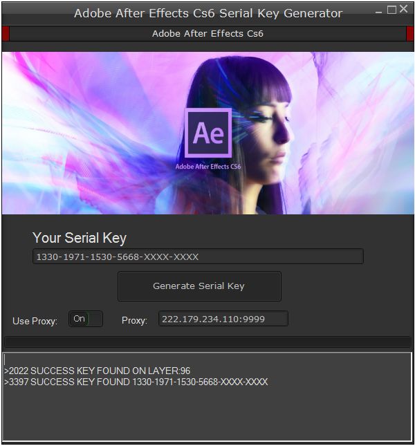Close the Serial Key Generator window
The height and width of the screenshot is (446, 415).
403,9
